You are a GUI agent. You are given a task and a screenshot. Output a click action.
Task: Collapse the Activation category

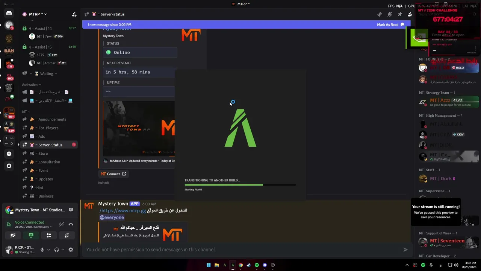(31, 85)
